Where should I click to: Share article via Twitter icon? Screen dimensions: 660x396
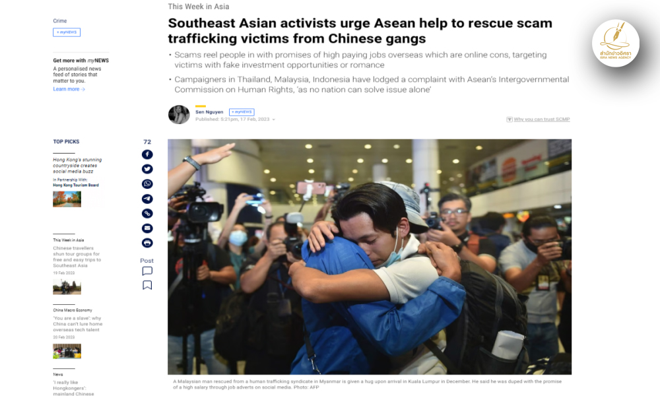(147, 169)
